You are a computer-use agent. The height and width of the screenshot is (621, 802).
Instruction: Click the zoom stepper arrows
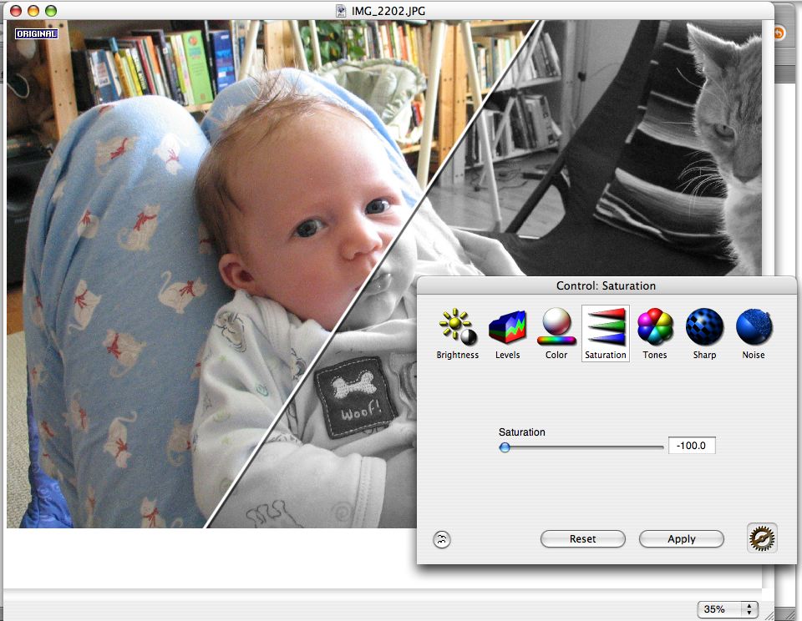749,609
